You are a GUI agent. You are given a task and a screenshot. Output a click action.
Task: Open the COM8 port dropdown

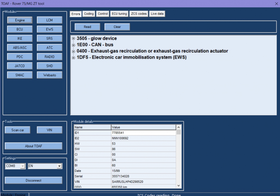pyautogui.click(x=22, y=166)
